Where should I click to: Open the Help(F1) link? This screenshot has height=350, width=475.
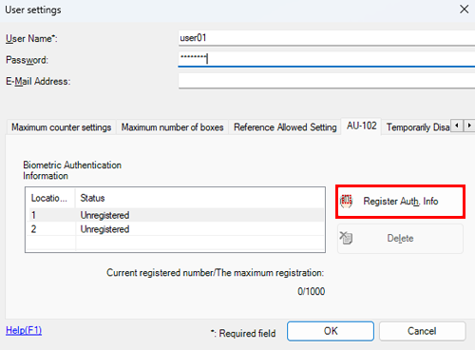[24, 330]
